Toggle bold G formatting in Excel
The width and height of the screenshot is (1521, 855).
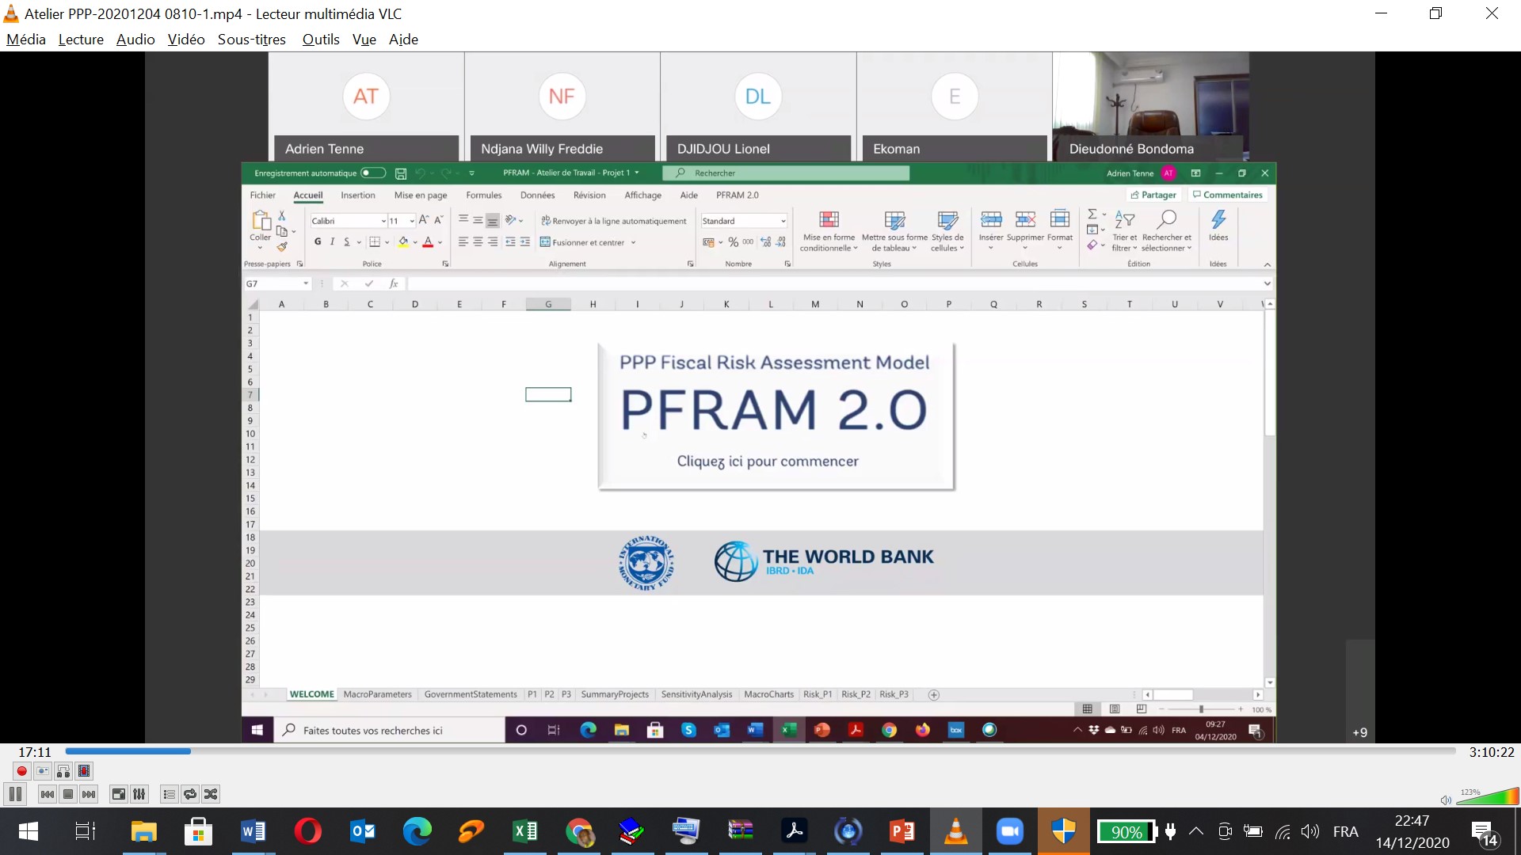pyautogui.click(x=318, y=242)
